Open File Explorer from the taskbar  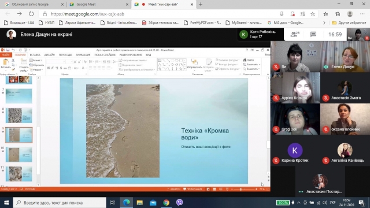pos(140,203)
